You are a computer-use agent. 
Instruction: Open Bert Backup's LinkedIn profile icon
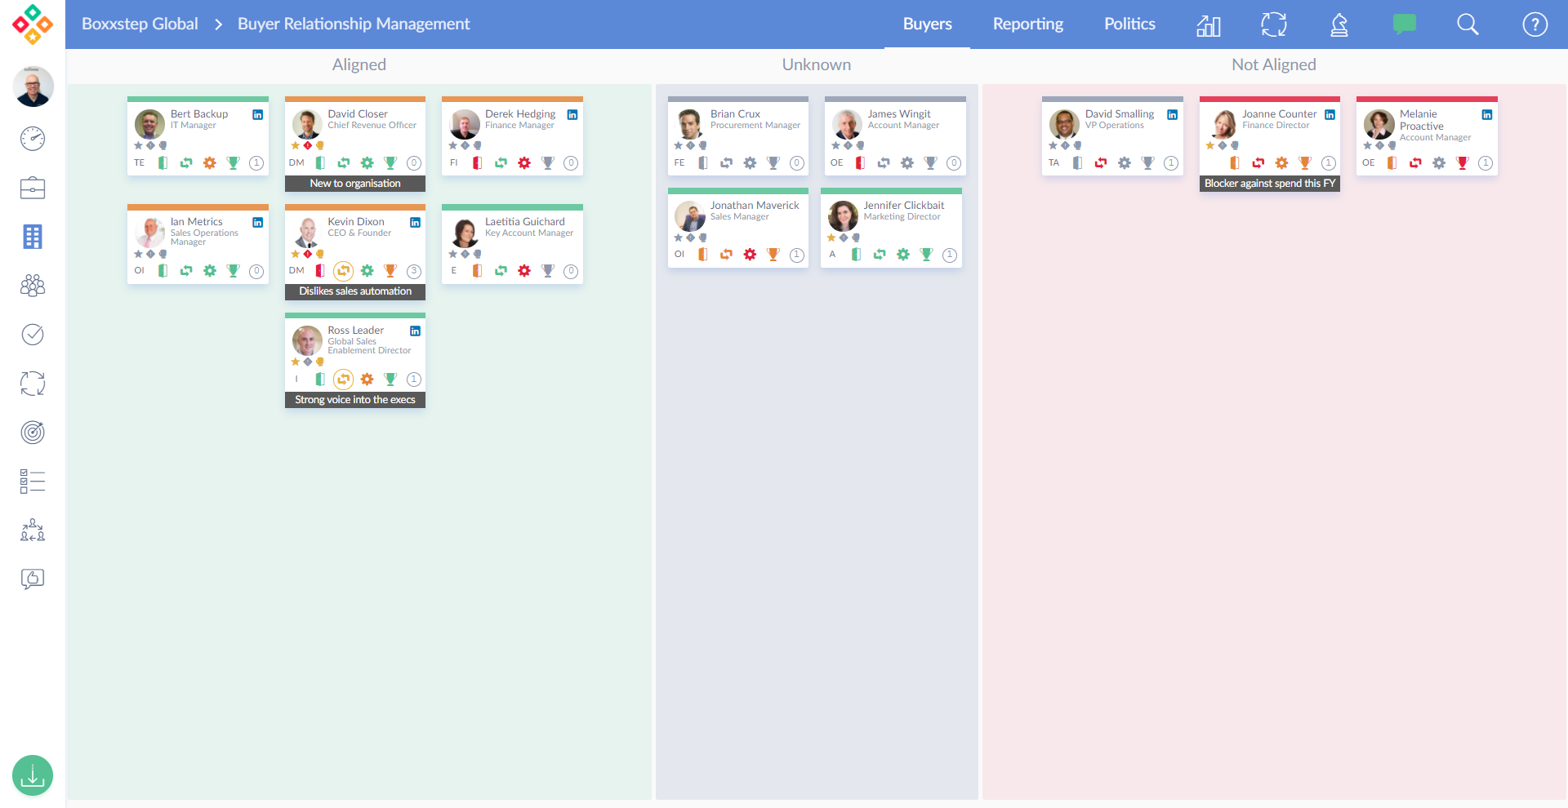click(x=257, y=115)
